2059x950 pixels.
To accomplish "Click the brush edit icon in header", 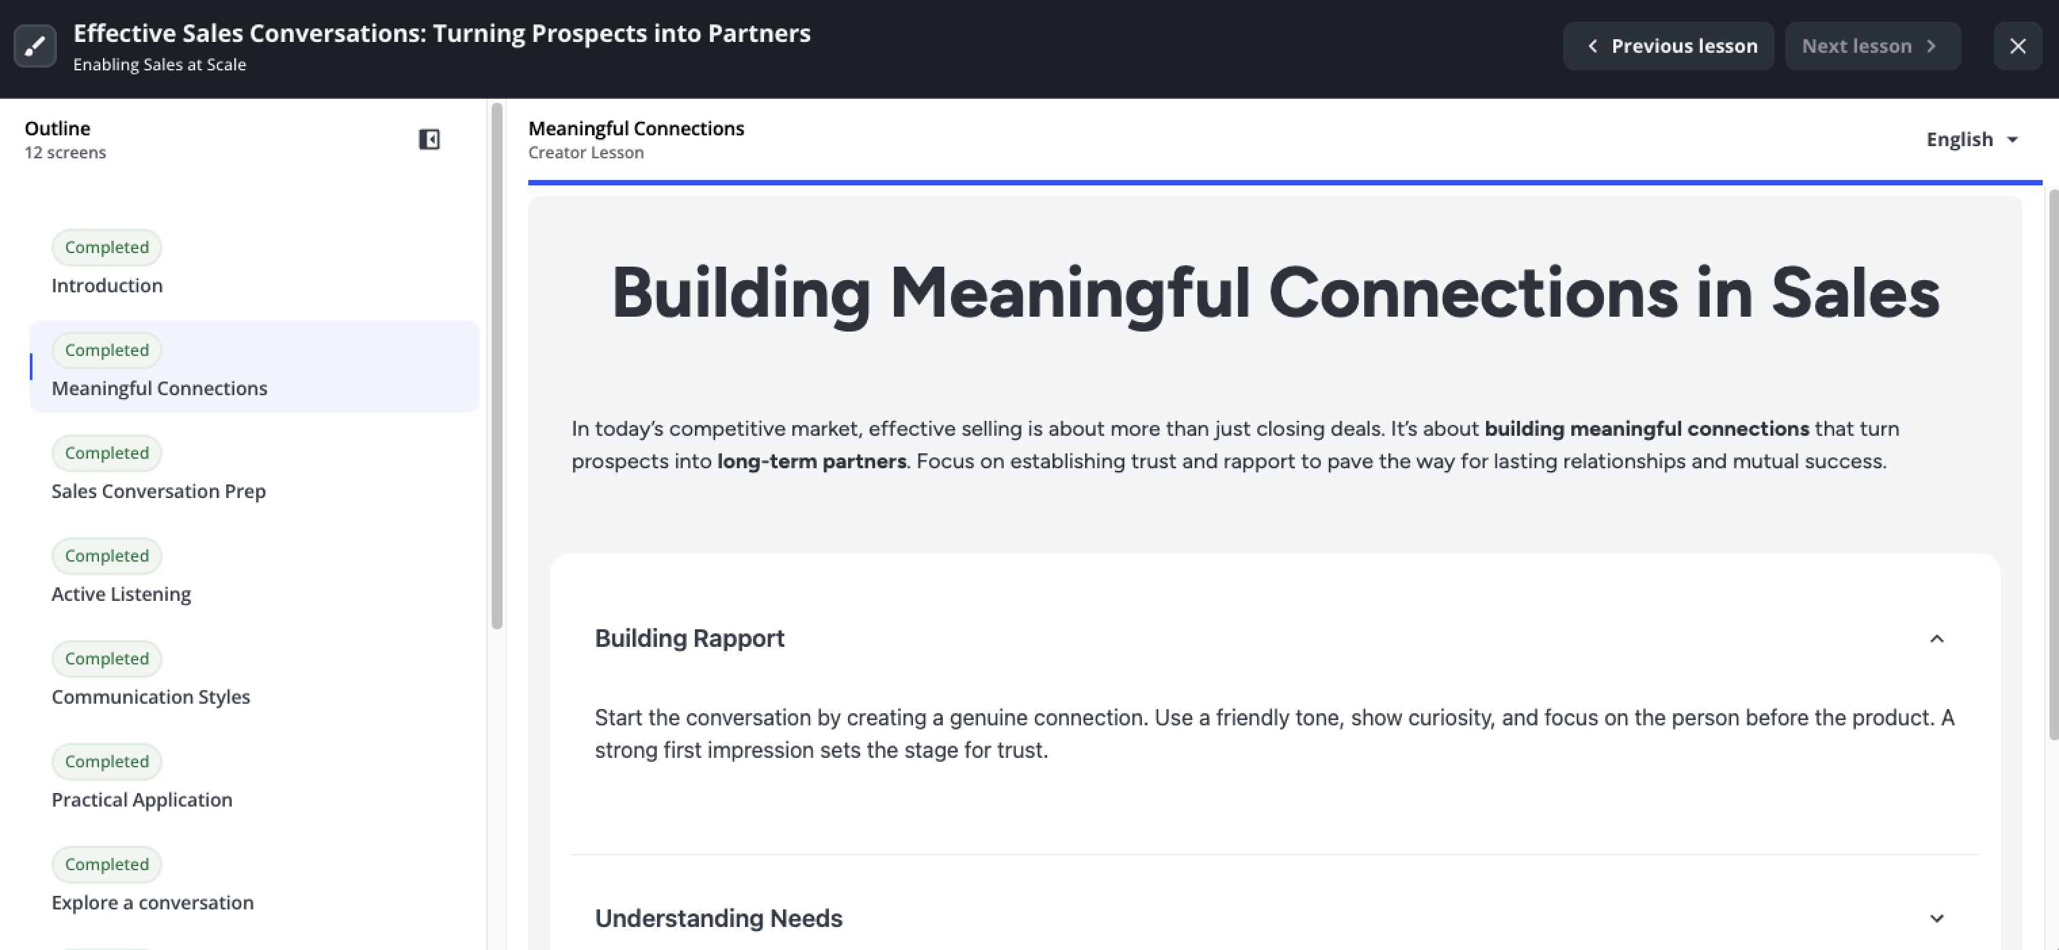I will [x=35, y=46].
